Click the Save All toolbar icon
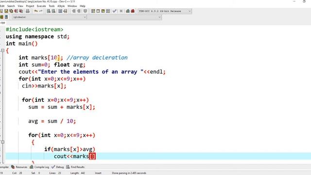Image resolution: width=311 pixels, height=175 pixels. pyautogui.click(x=11, y=11)
